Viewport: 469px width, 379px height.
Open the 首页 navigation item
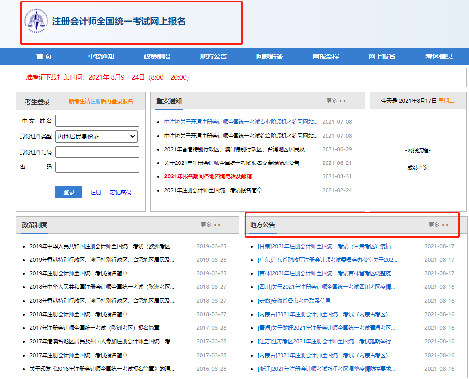(44, 56)
